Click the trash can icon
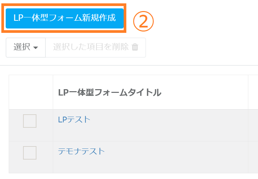The height and width of the screenshot is (179, 258). 135,47
